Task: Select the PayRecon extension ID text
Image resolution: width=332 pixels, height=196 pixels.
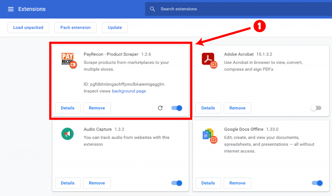Action: 124,84
